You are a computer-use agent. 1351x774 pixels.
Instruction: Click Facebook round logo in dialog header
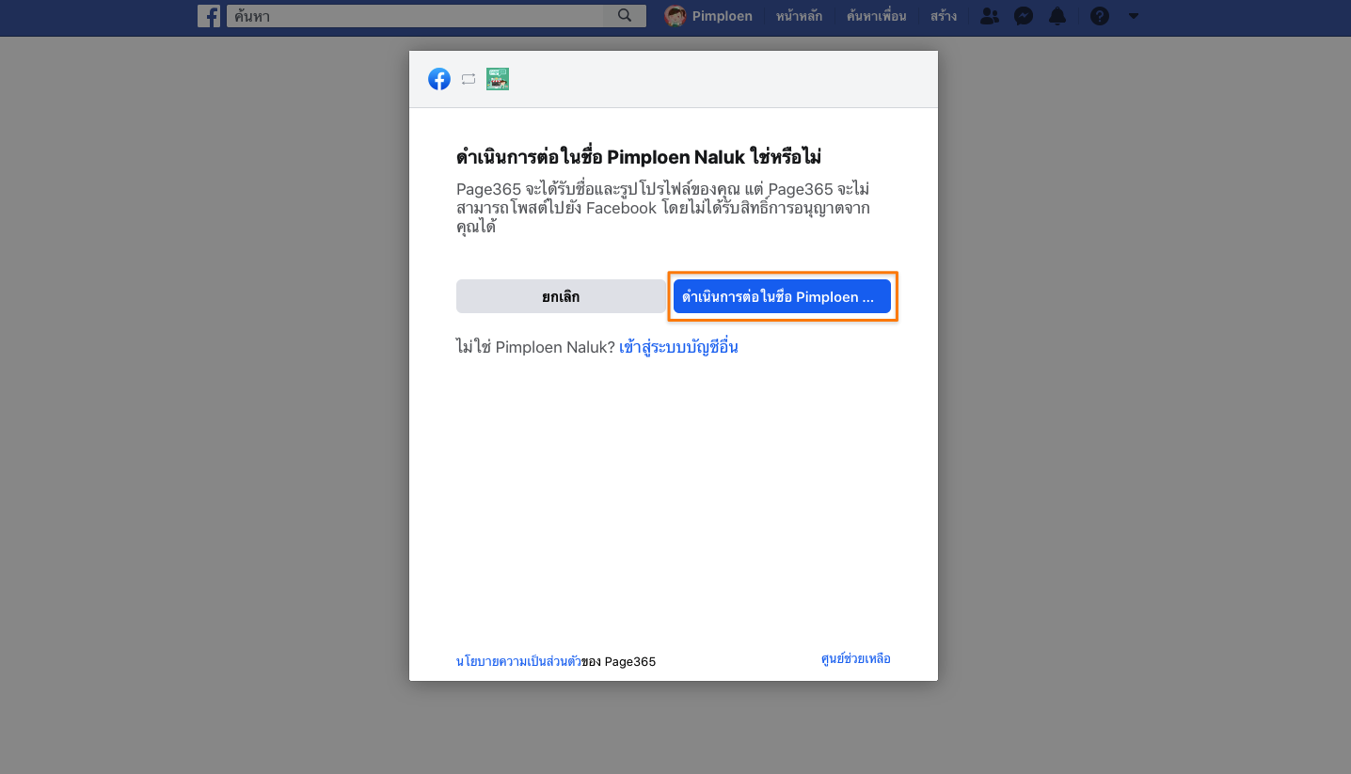pos(439,79)
